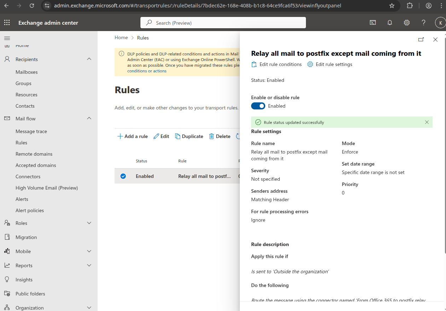Screen dimensions: 446x311
Task: Expand the Reports section chevron
Action: (89, 265)
